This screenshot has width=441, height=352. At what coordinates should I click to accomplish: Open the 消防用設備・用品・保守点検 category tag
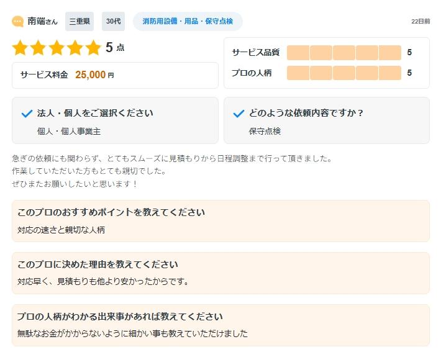pyautogui.click(x=188, y=22)
